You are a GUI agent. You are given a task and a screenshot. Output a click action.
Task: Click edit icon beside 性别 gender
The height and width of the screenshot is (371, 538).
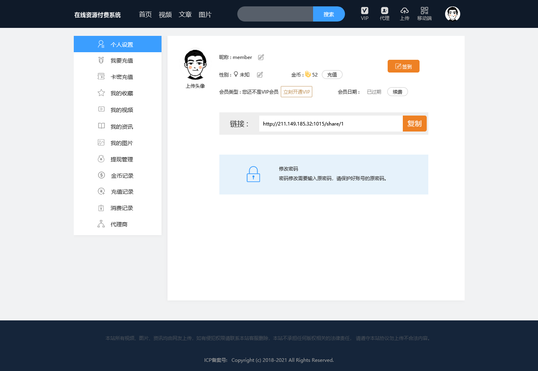click(x=260, y=75)
